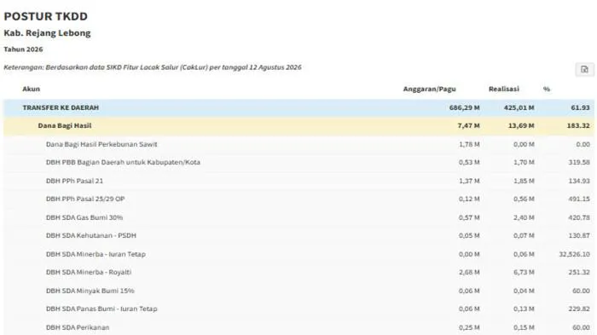Sort by the Anggaran/Pagu column header

429,90
